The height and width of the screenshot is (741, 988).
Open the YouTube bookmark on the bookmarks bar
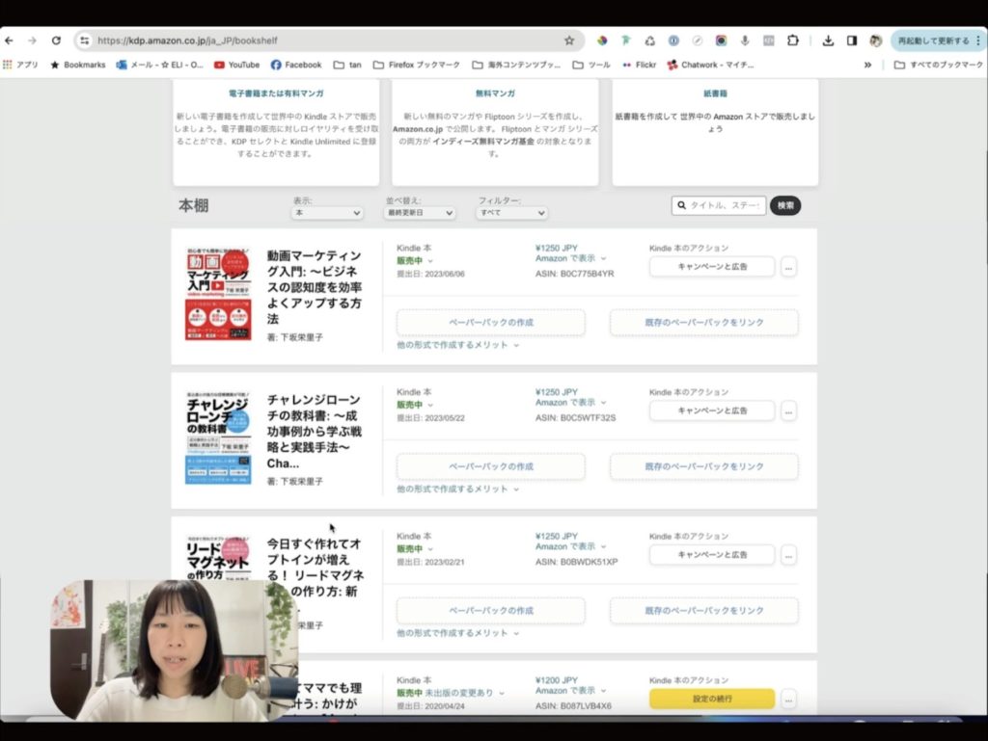pos(237,65)
